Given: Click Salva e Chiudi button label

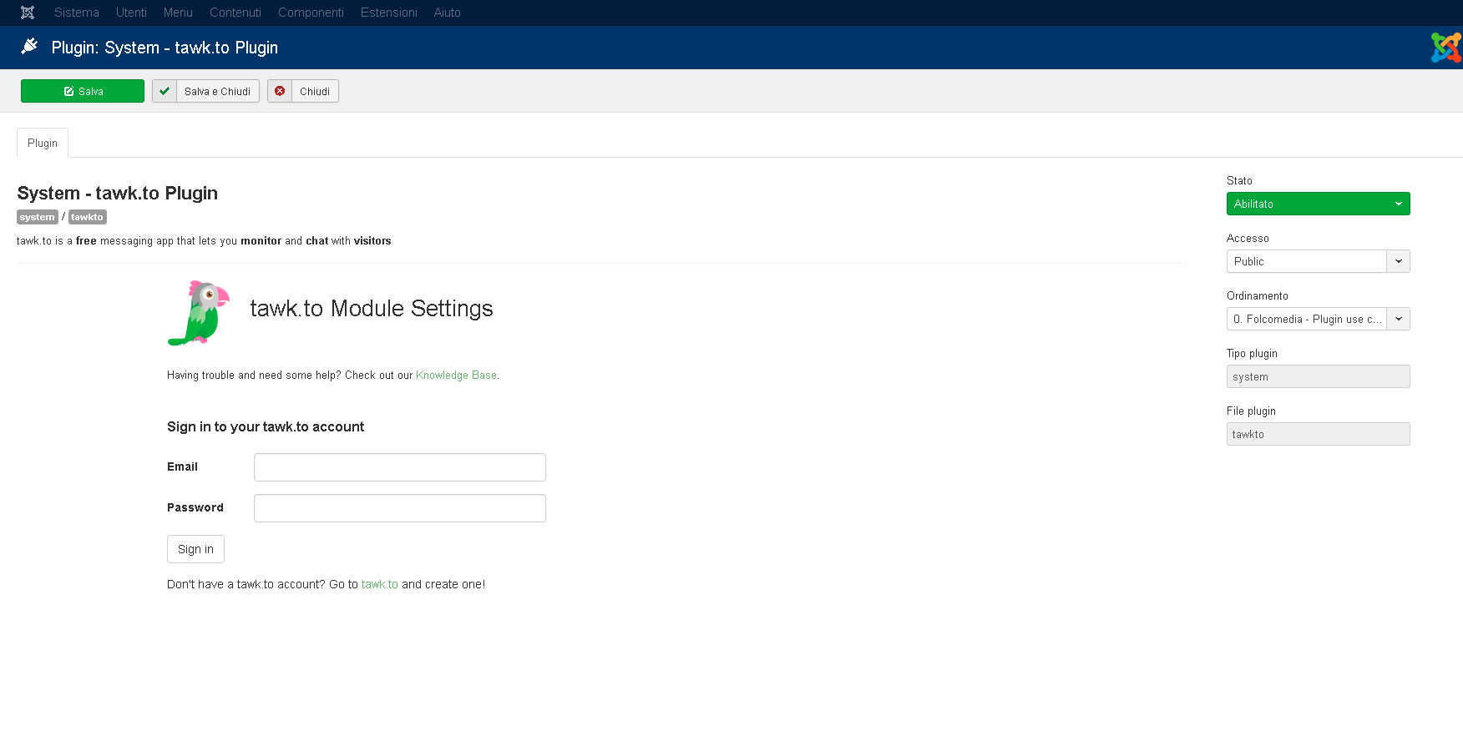Looking at the screenshot, I should 217,91.
